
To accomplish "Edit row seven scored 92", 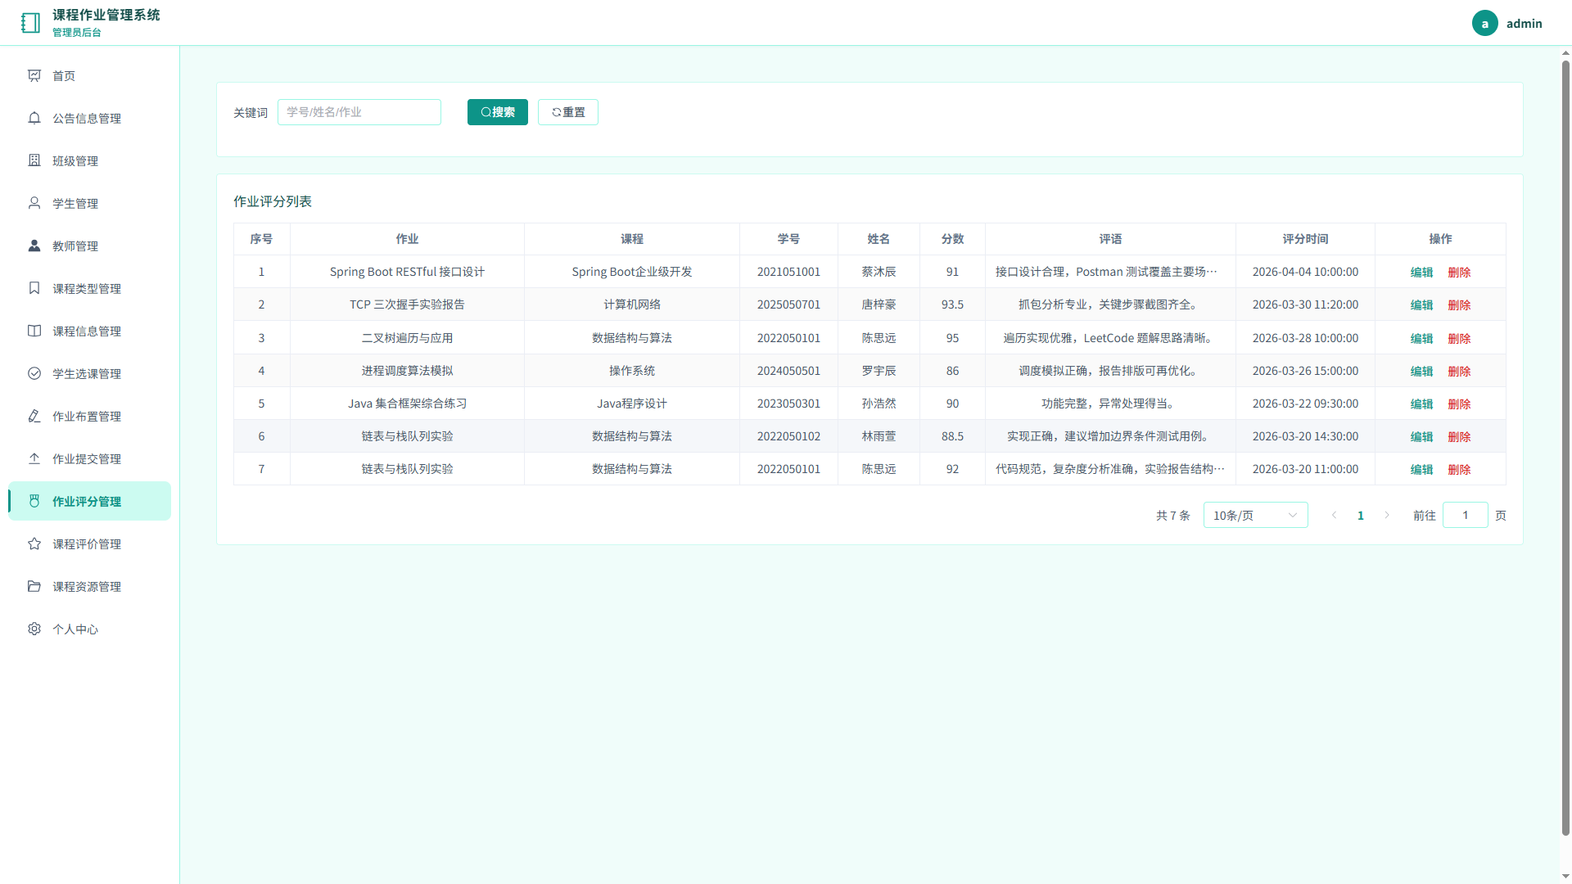I will 1421,469.
